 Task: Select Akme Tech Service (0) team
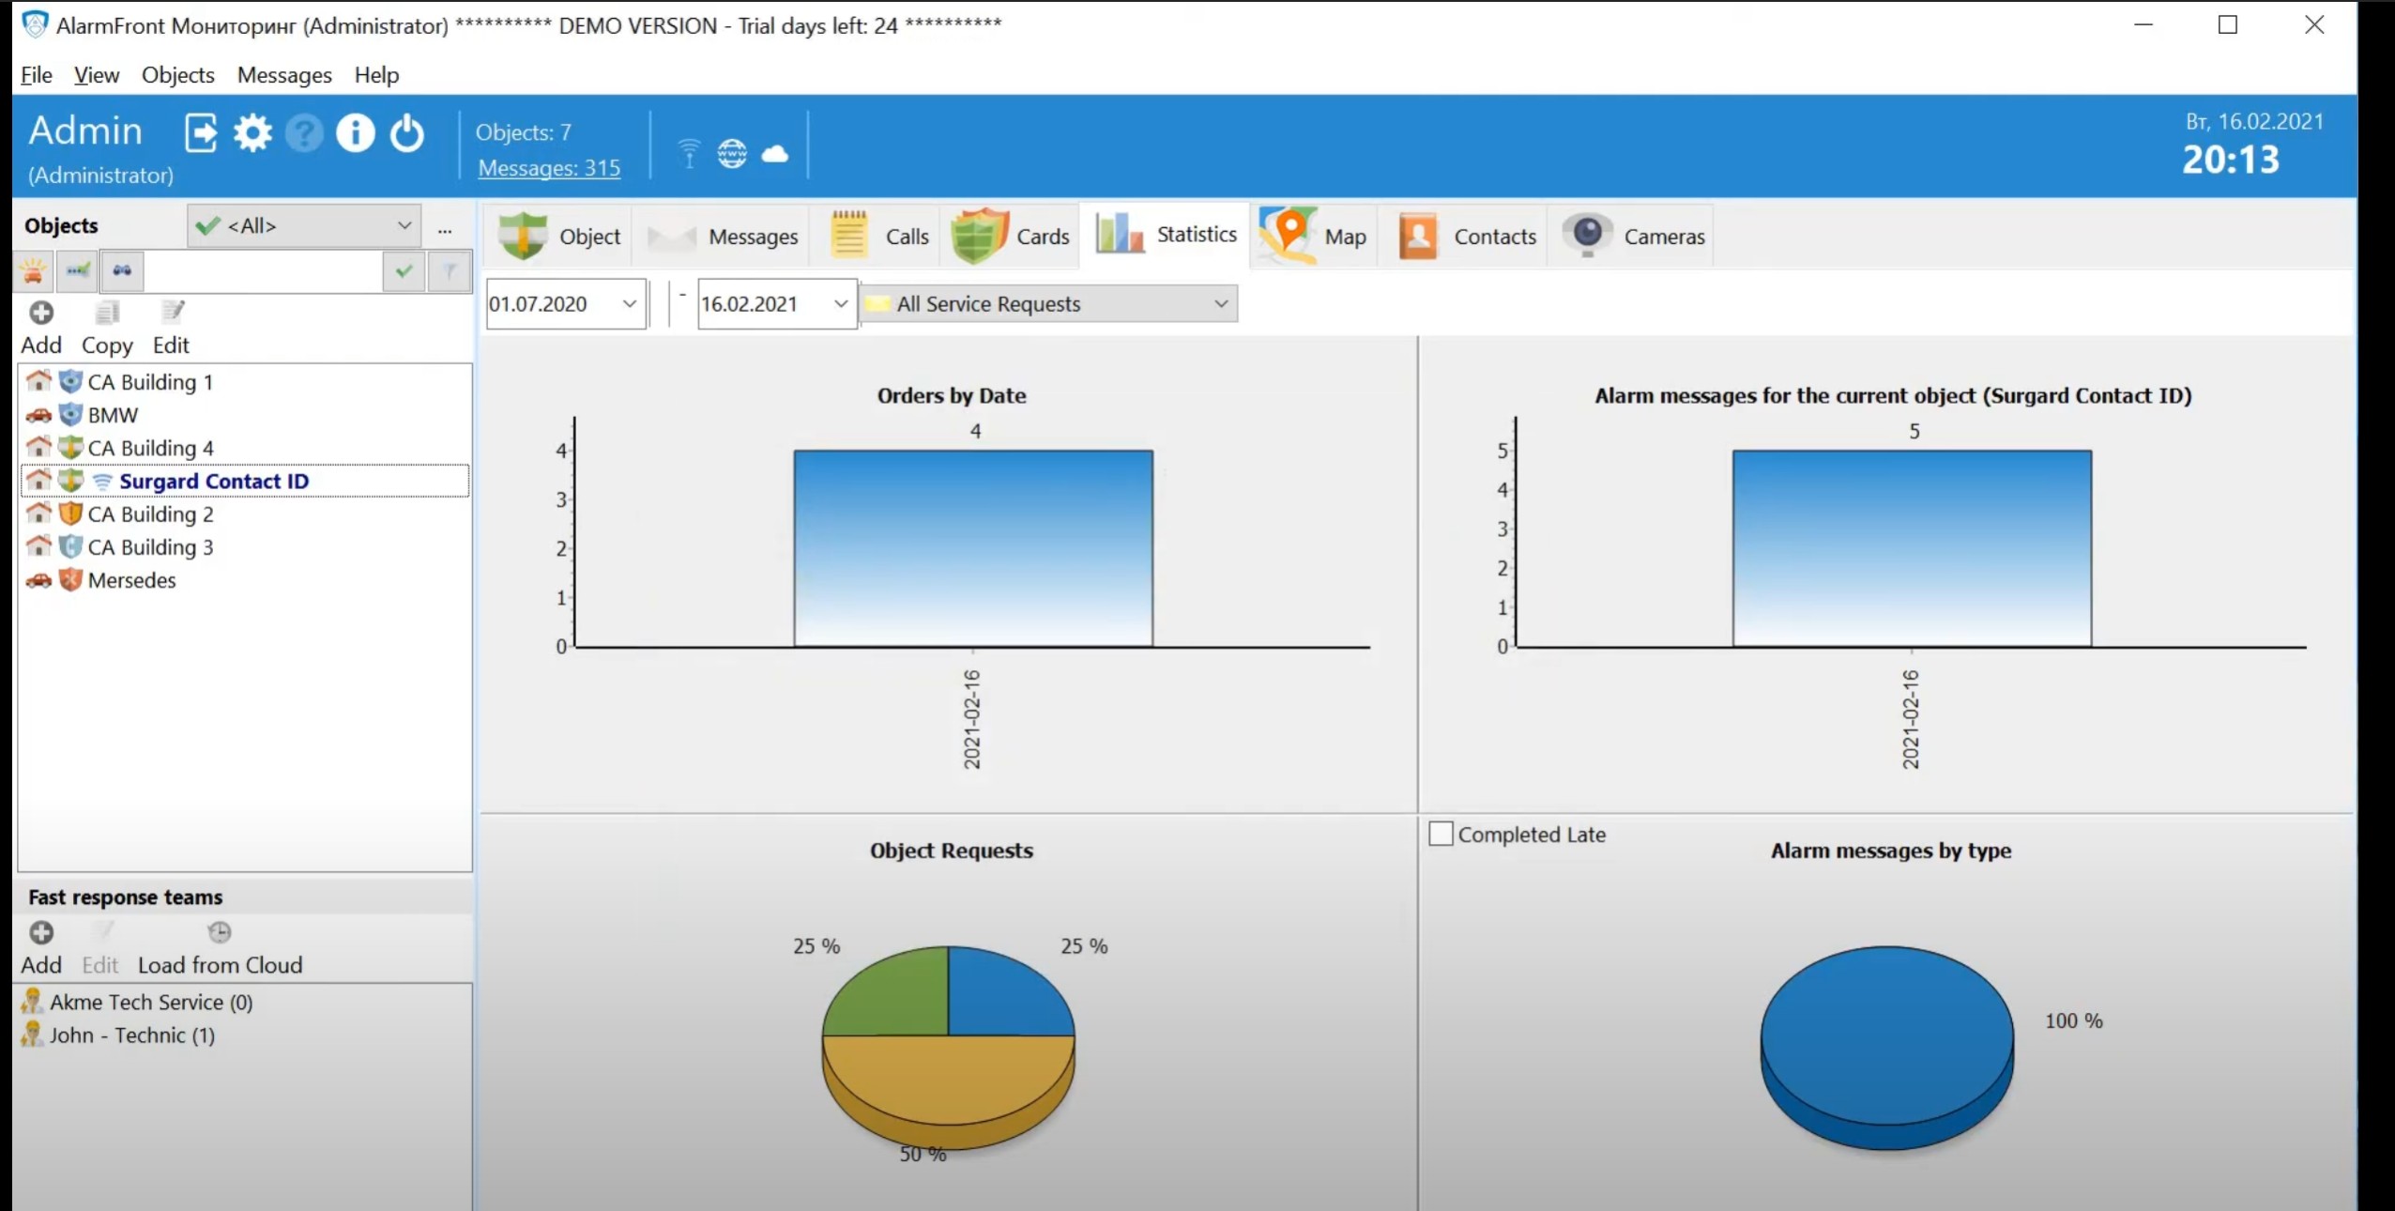point(151,1002)
